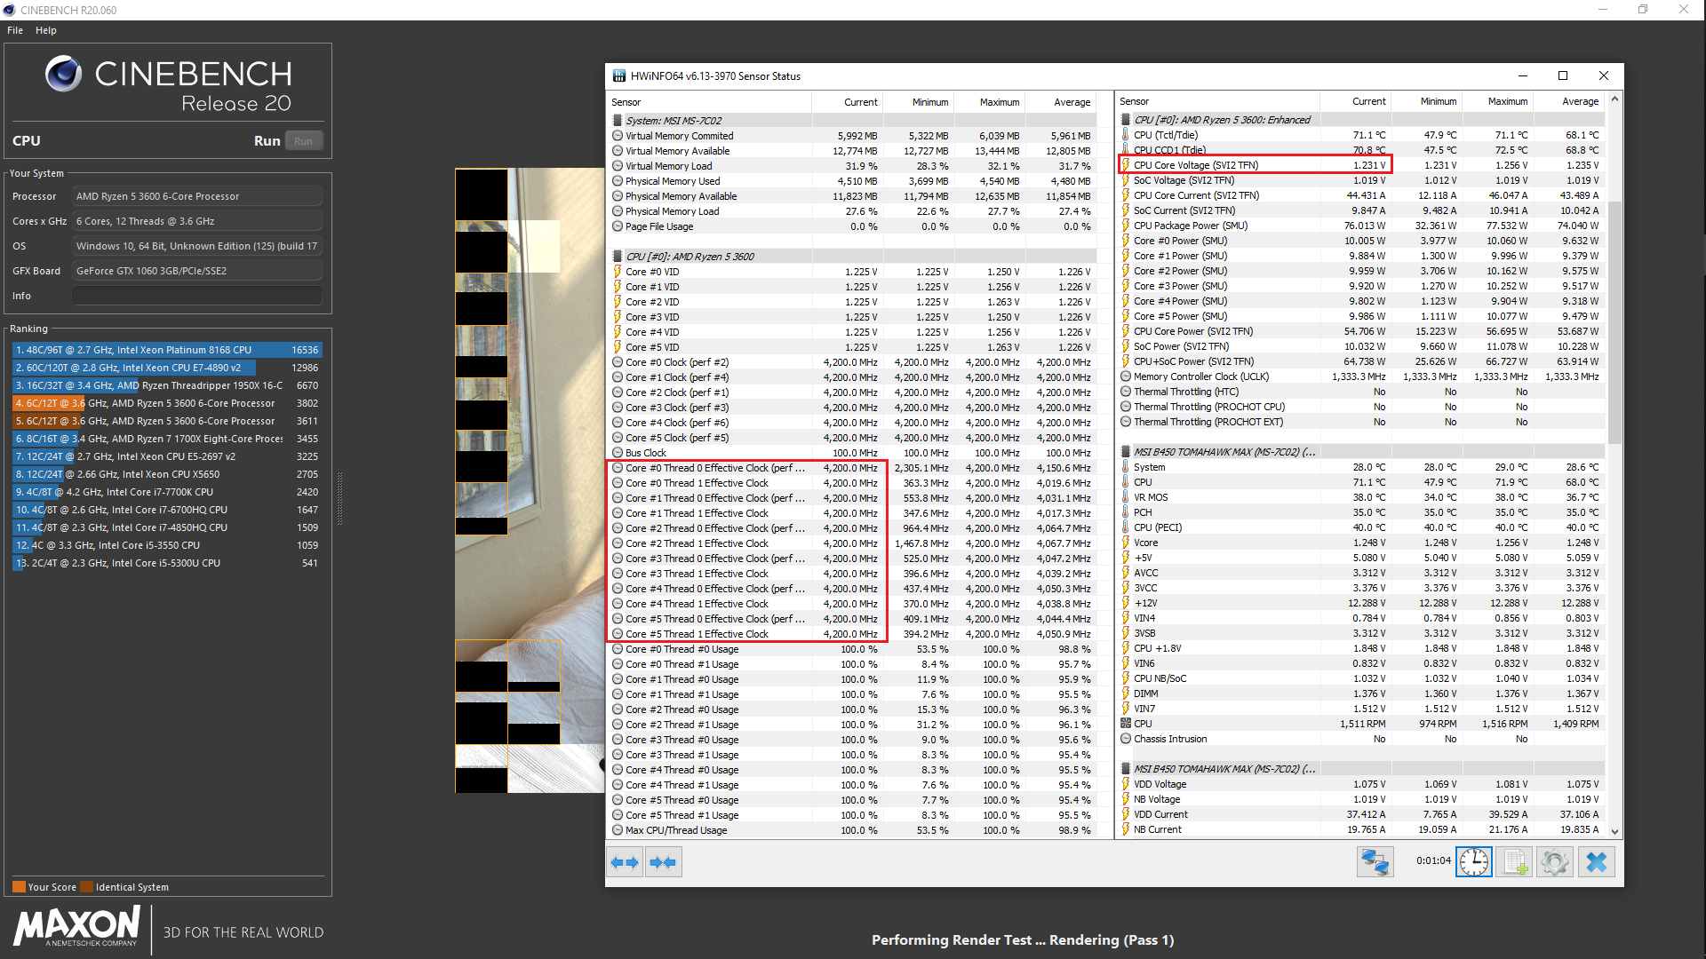The image size is (1706, 959).
Task: Select ranking entry AMD Ryzen 7 1700X
Action: [167, 439]
